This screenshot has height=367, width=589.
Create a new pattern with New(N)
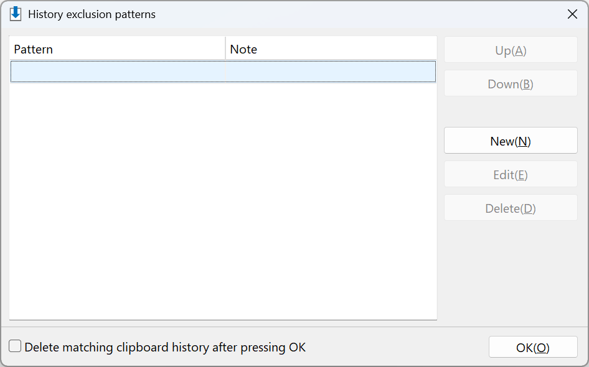pyautogui.click(x=511, y=141)
